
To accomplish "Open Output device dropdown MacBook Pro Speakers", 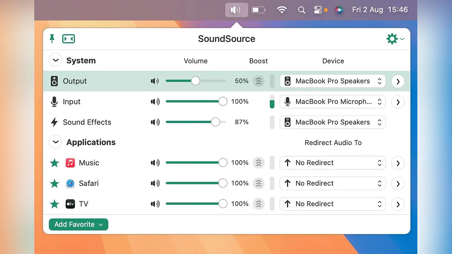I will [x=333, y=81].
